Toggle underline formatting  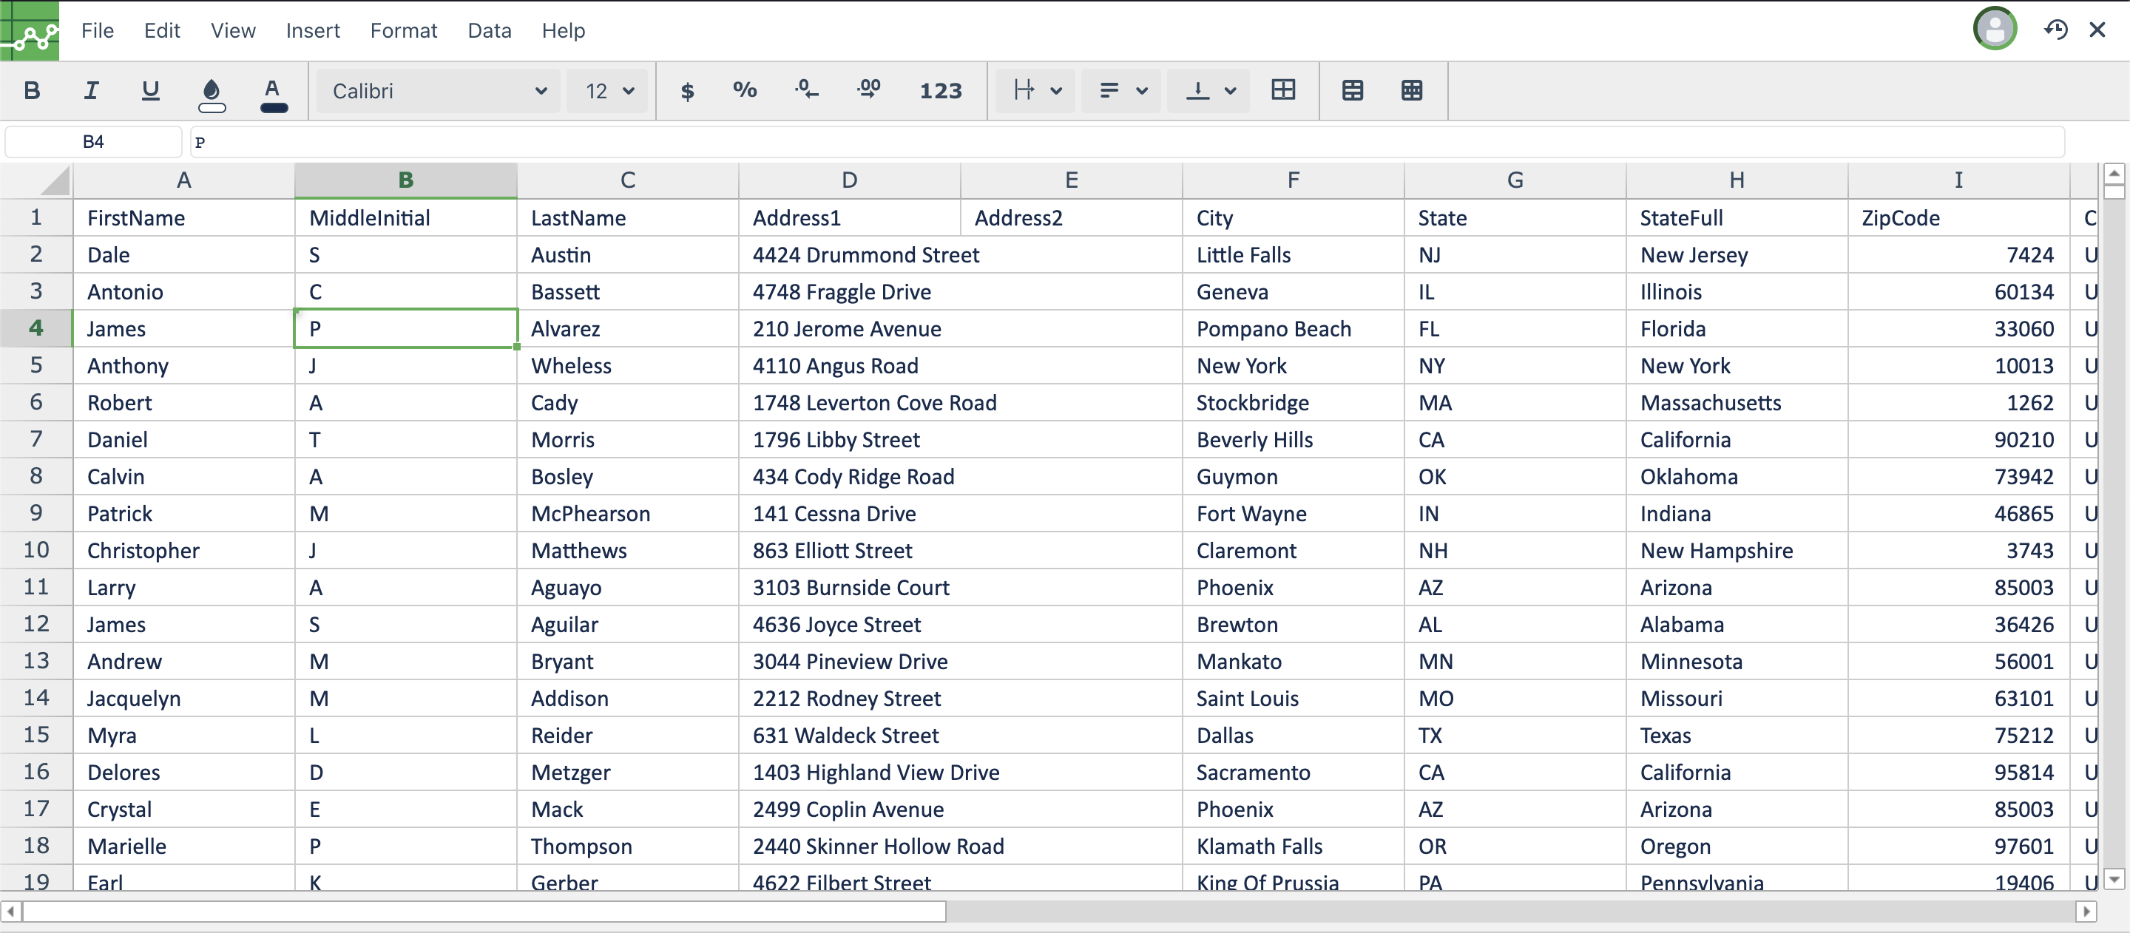(x=150, y=90)
